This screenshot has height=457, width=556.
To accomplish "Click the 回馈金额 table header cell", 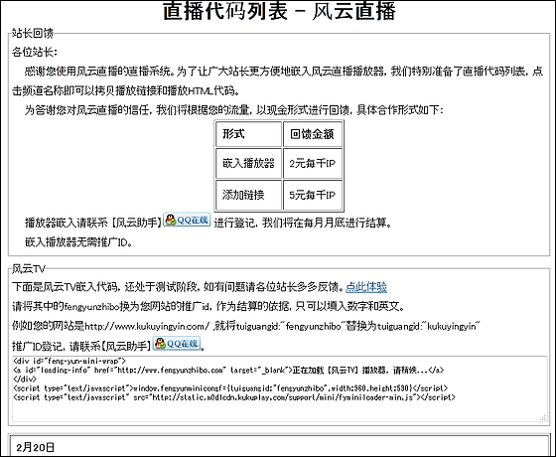I will 313,134.
